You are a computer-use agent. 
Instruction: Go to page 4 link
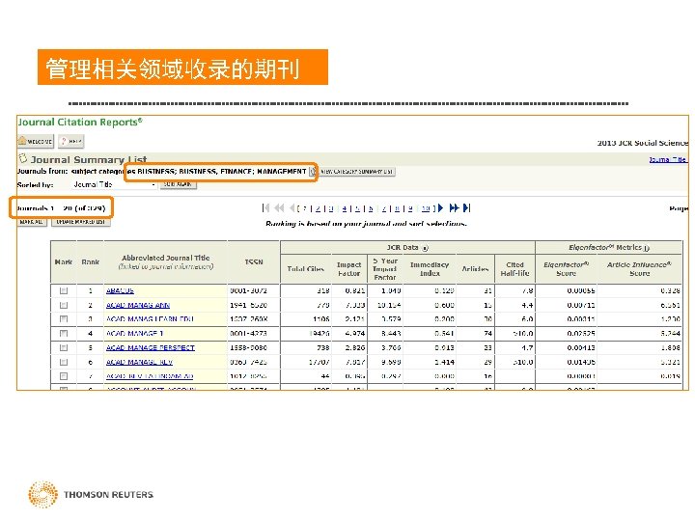[345, 208]
